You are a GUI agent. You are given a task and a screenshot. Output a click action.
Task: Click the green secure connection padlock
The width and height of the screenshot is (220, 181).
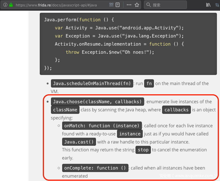click(11, 5)
